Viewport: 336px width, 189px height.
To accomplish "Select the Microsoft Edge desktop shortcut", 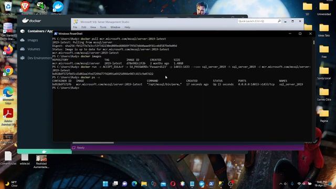I will click(x=8, y=96).
